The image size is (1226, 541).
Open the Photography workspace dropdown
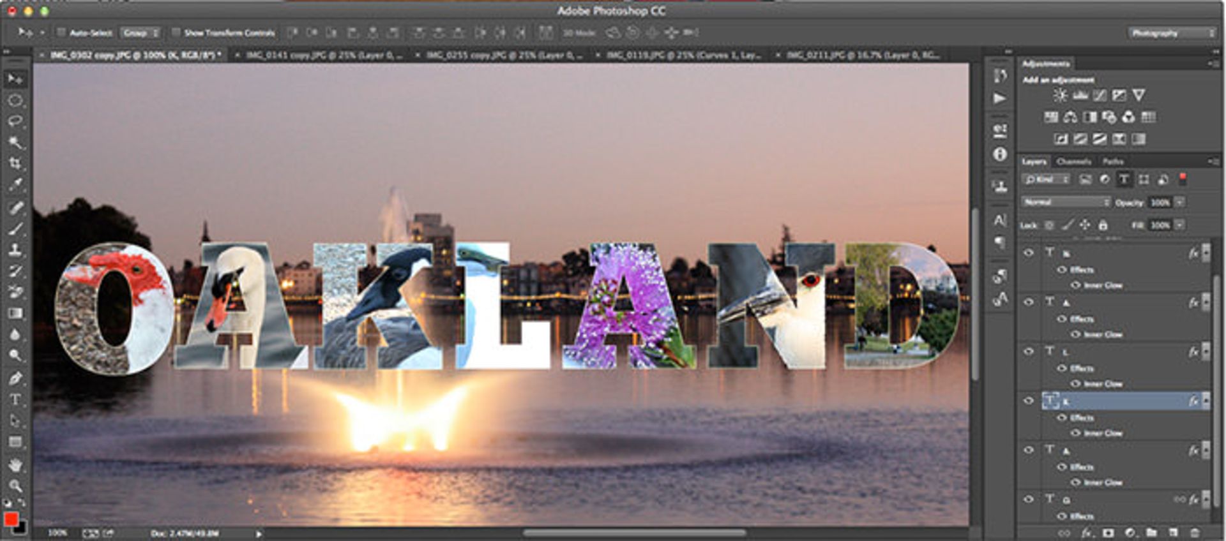[x=1172, y=33]
